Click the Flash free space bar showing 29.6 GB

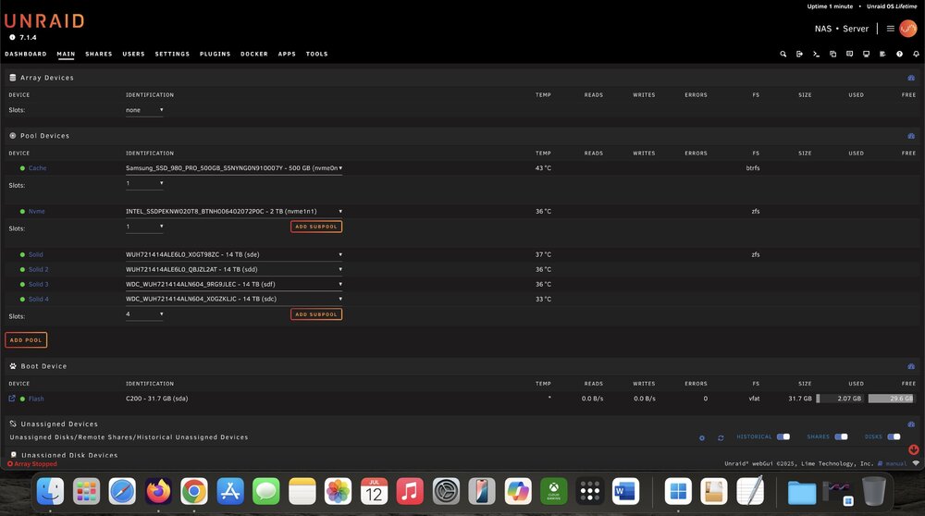(891, 399)
